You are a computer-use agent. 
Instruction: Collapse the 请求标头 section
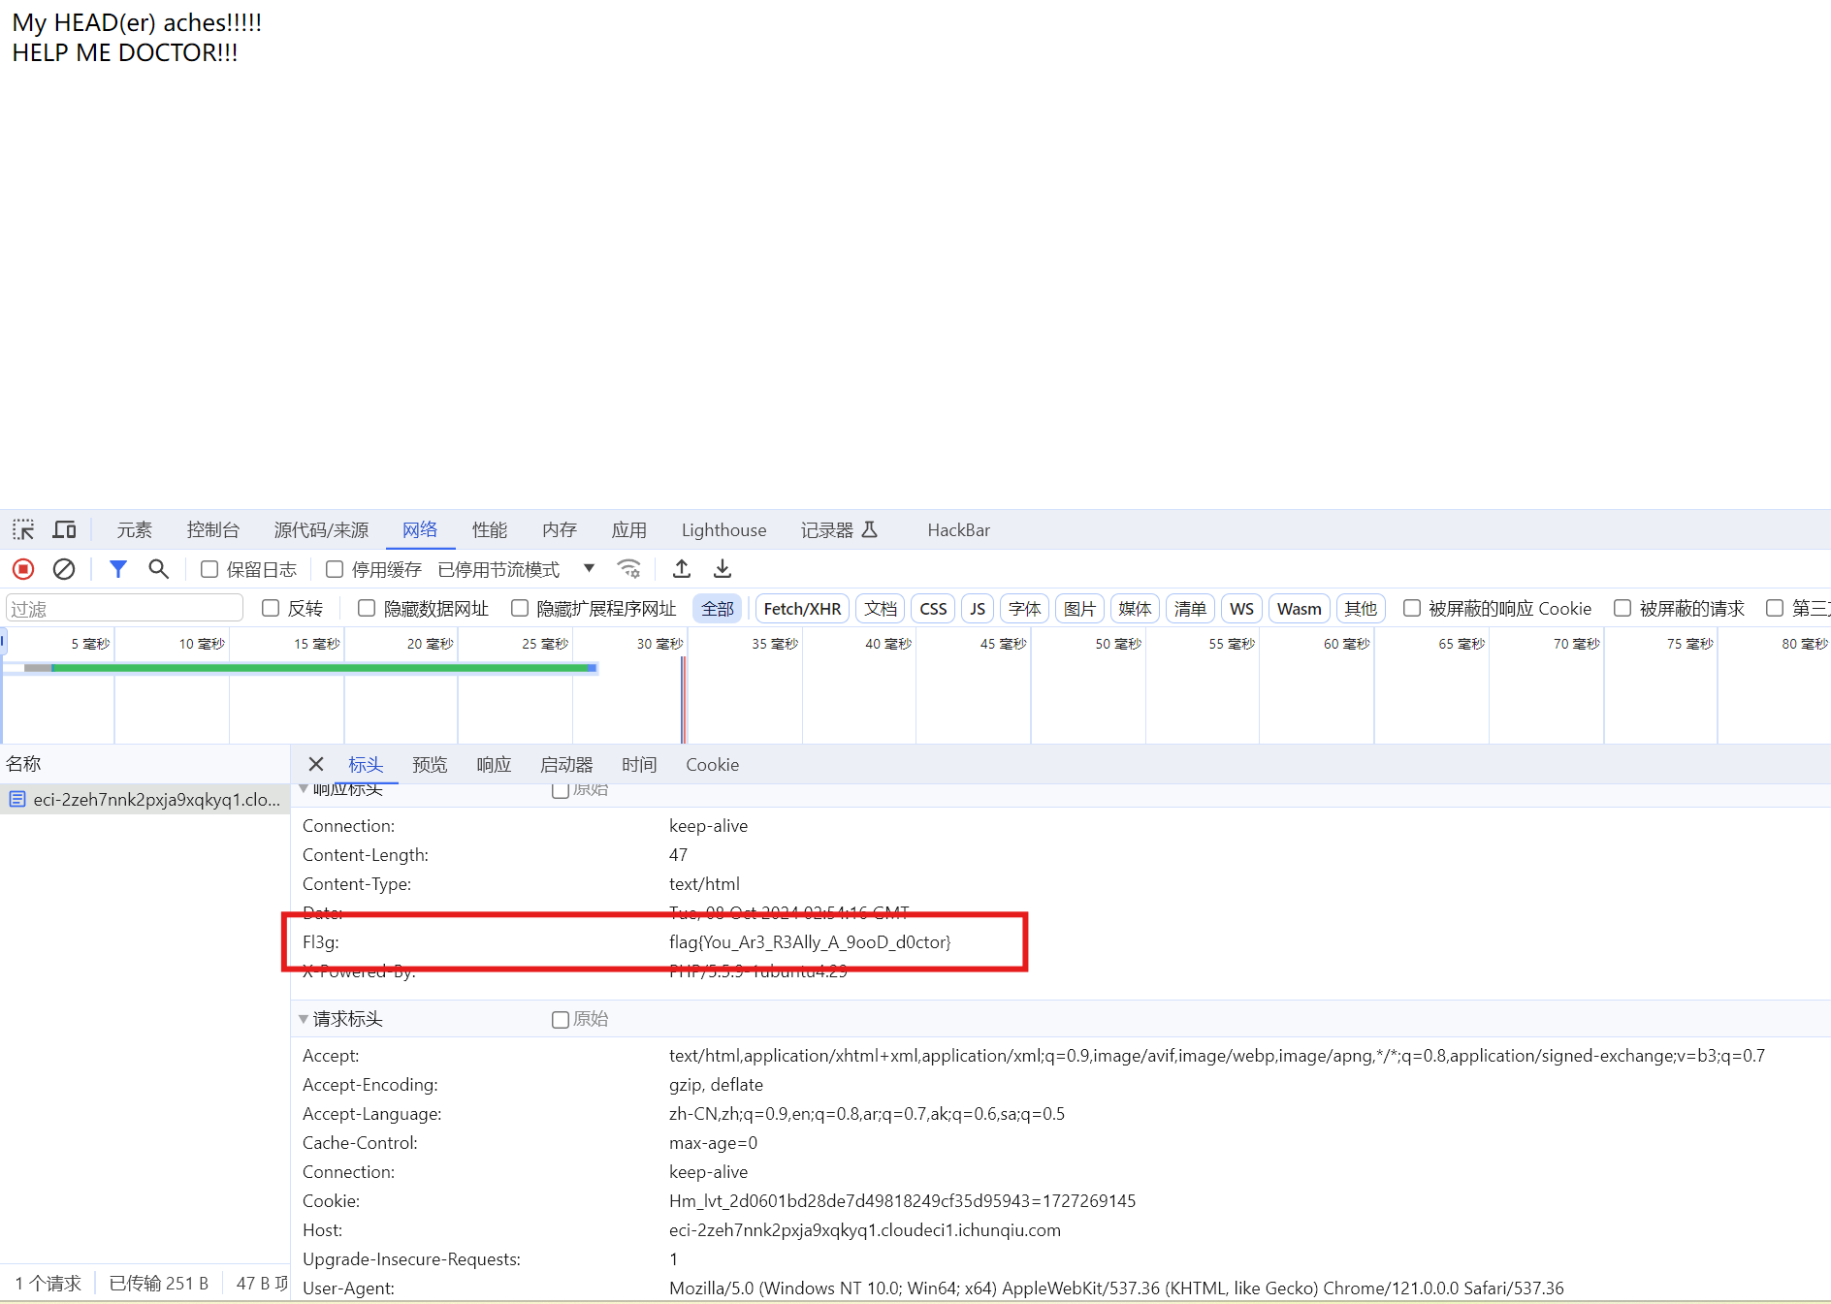[x=304, y=1019]
